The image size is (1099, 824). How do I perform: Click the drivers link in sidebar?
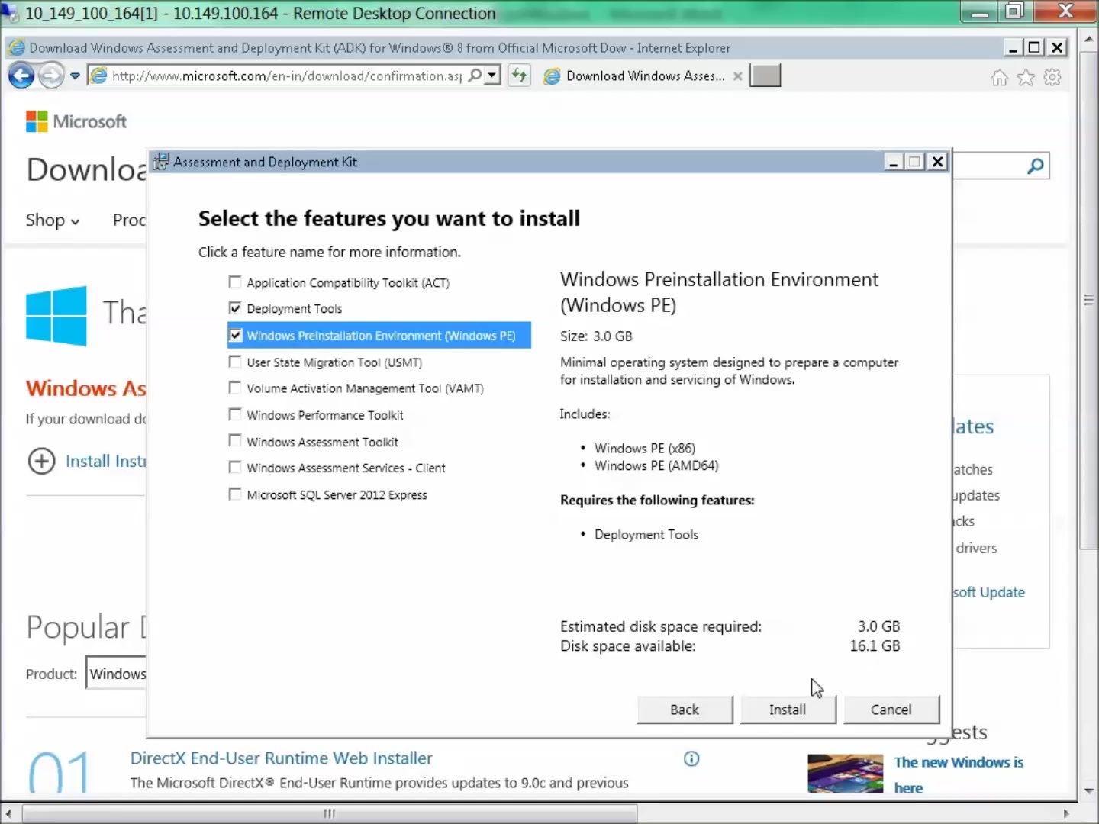(976, 548)
